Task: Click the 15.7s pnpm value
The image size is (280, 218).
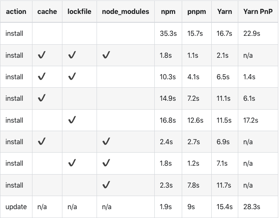Action: pos(195,33)
